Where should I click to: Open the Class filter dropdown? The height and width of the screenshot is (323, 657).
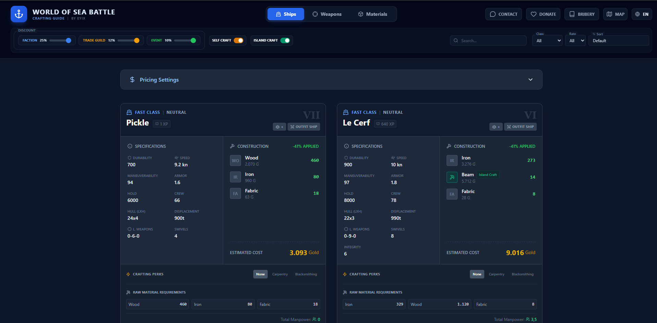pyautogui.click(x=548, y=40)
